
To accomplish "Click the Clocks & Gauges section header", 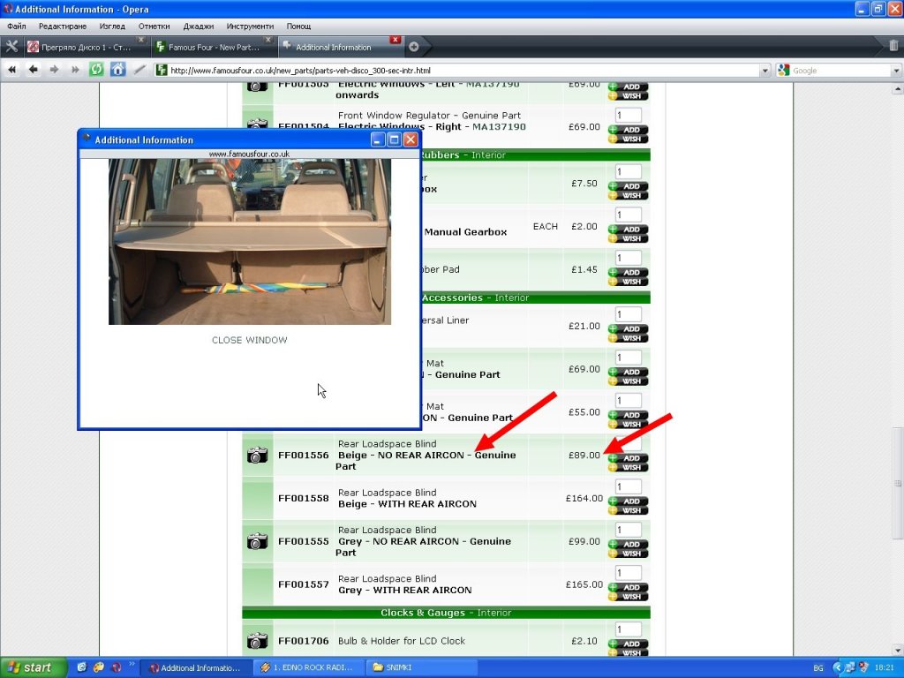I will point(446,613).
